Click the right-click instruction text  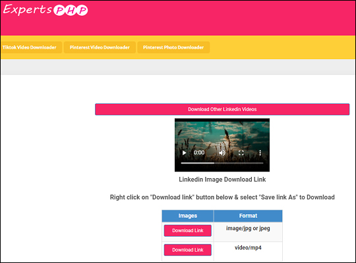(x=222, y=197)
